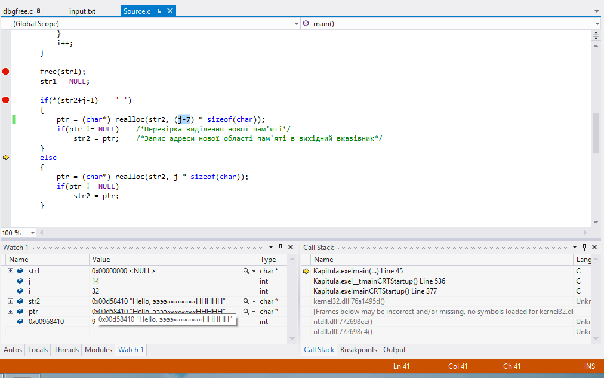Toggle auto-hide pin on Call Stack

[x=584, y=247]
